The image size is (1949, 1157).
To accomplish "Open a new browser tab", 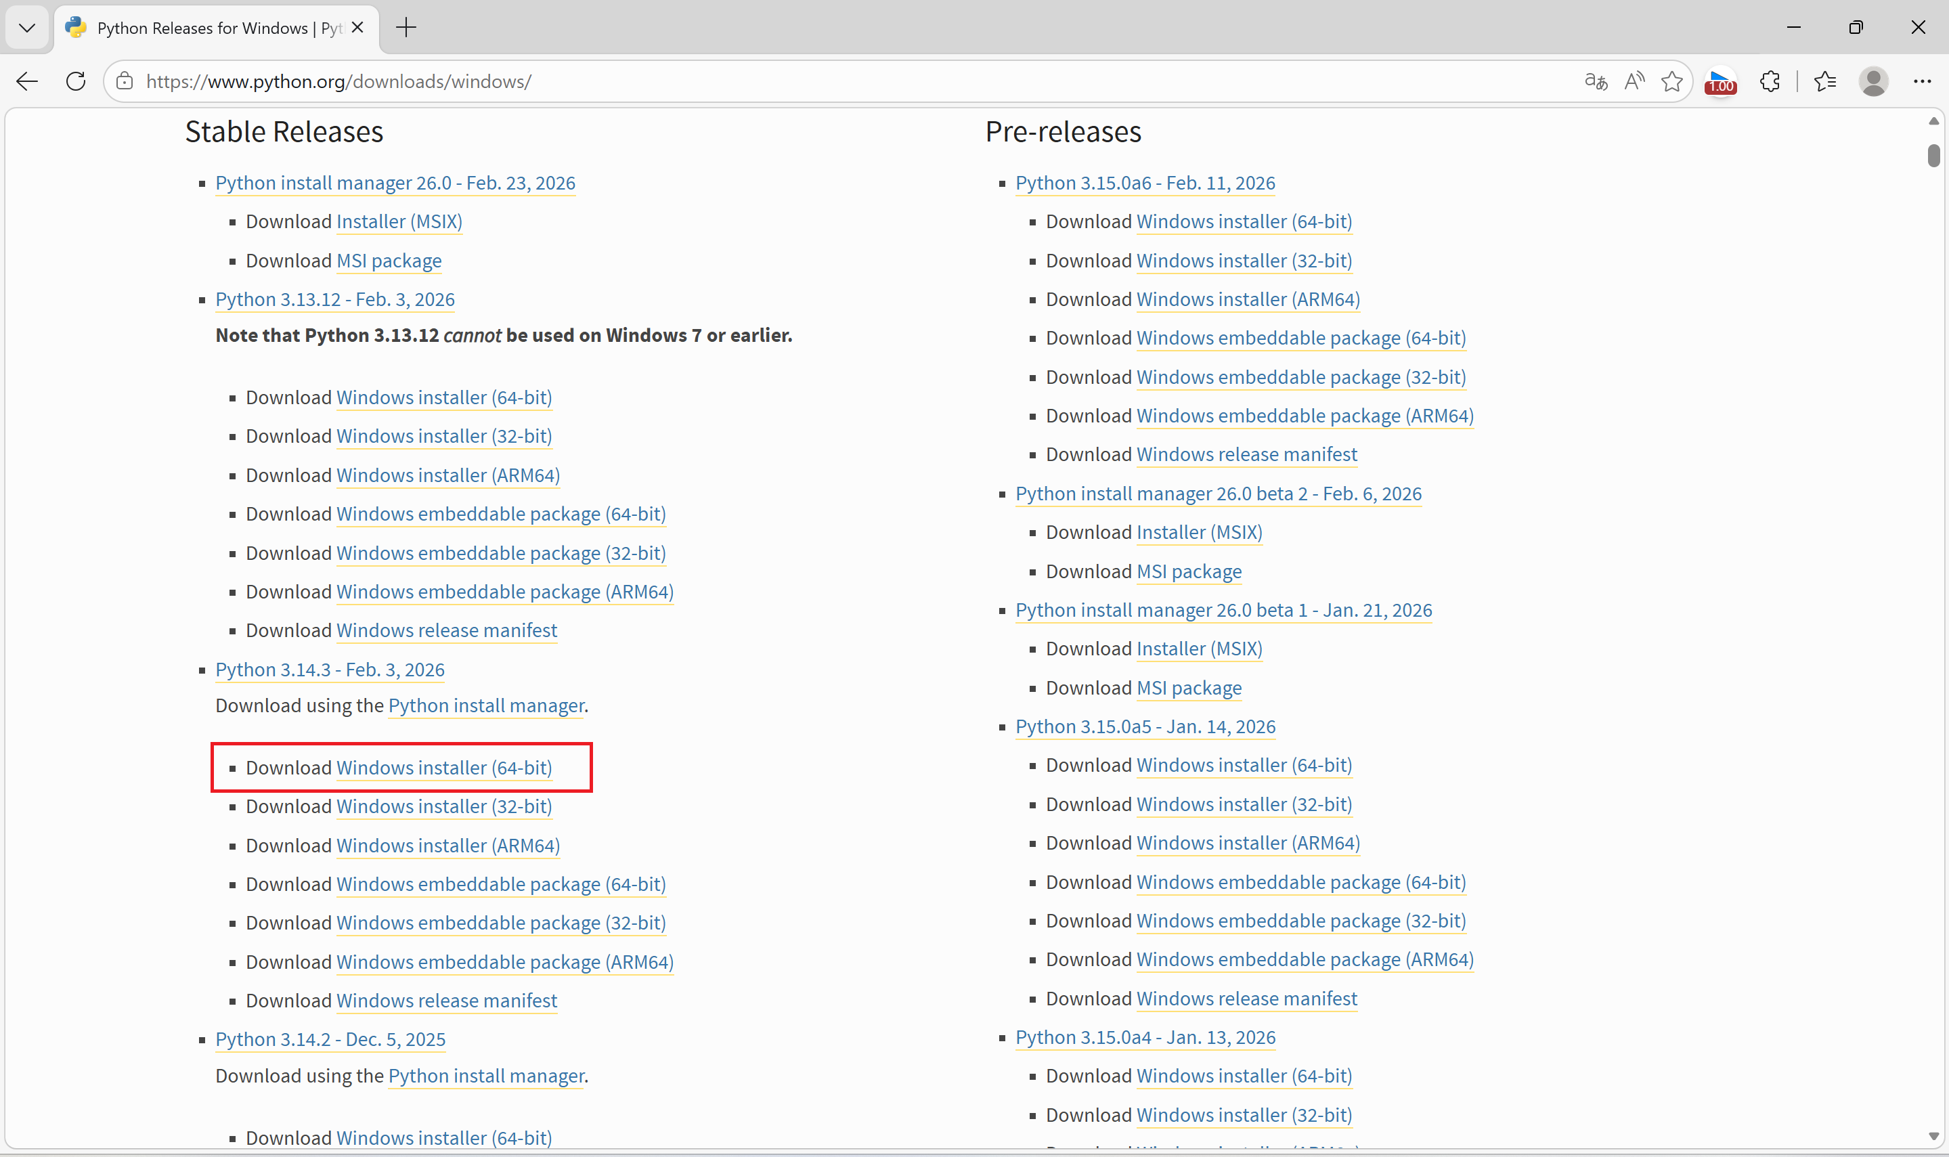I will [x=406, y=28].
